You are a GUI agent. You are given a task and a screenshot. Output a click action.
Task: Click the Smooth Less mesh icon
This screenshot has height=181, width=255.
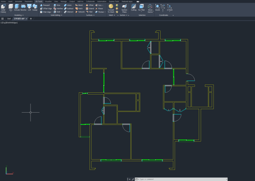[x=117, y=9]
